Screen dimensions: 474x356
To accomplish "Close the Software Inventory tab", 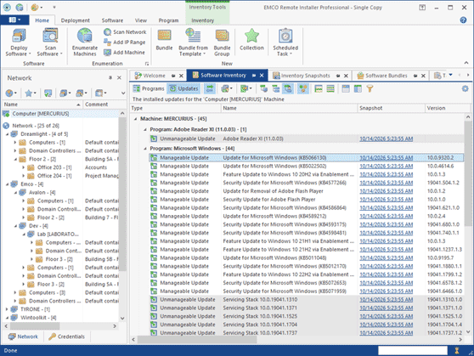I will coord(262,76).
